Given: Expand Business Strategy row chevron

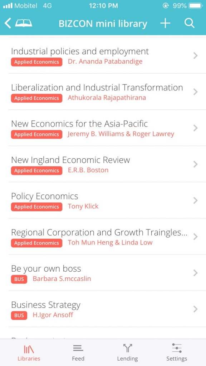Looking at the screenshot, I should pos(196,309).
